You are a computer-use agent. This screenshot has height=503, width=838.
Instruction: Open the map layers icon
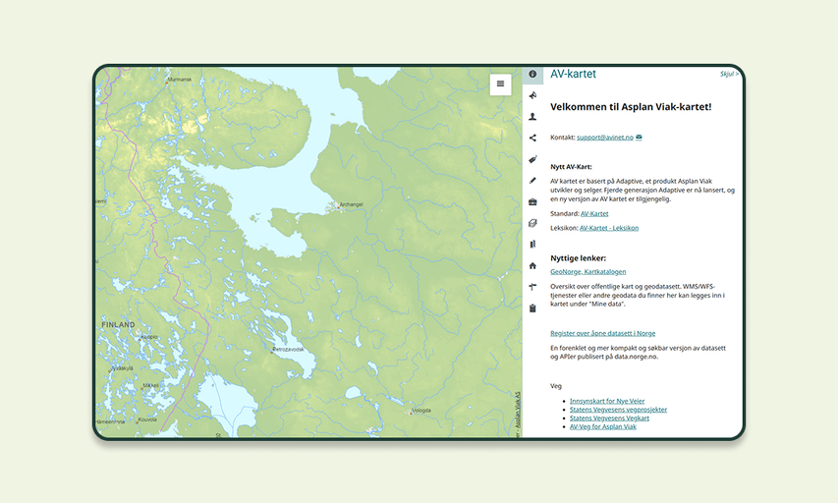click(532, 223)
